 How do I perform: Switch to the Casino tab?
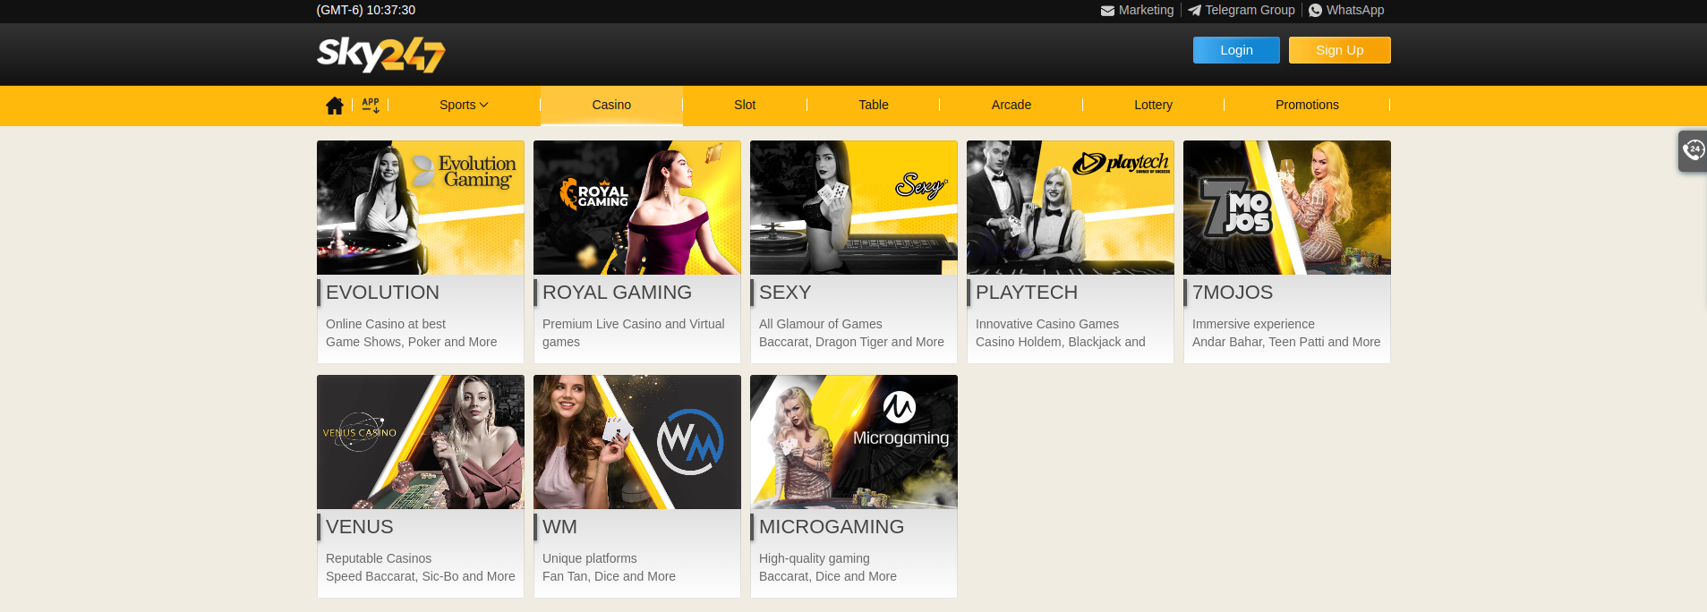click(x=611, y=105)
